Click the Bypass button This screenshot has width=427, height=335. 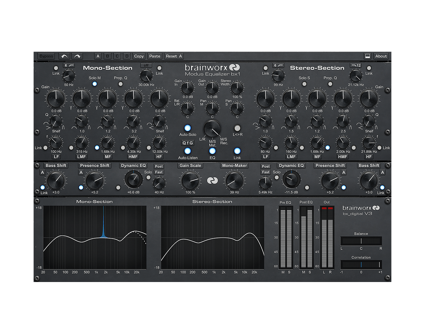[x=46, y=56]
